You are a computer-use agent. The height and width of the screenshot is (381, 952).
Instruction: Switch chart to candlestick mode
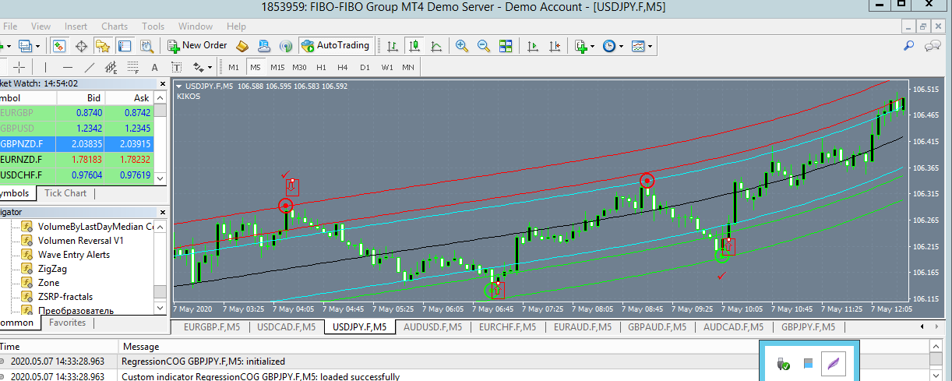(415, 46)
